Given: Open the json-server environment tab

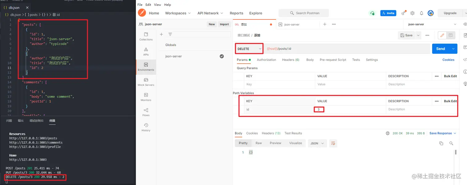Looking at the screenshot, I should [x=291, y=24].
